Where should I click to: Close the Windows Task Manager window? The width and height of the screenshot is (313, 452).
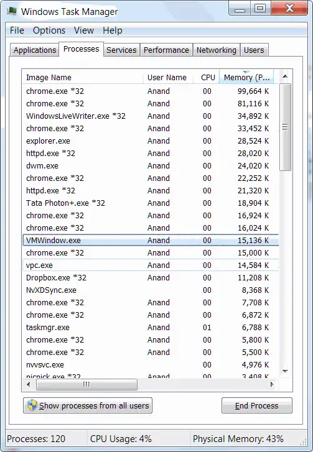pos(289,9)
